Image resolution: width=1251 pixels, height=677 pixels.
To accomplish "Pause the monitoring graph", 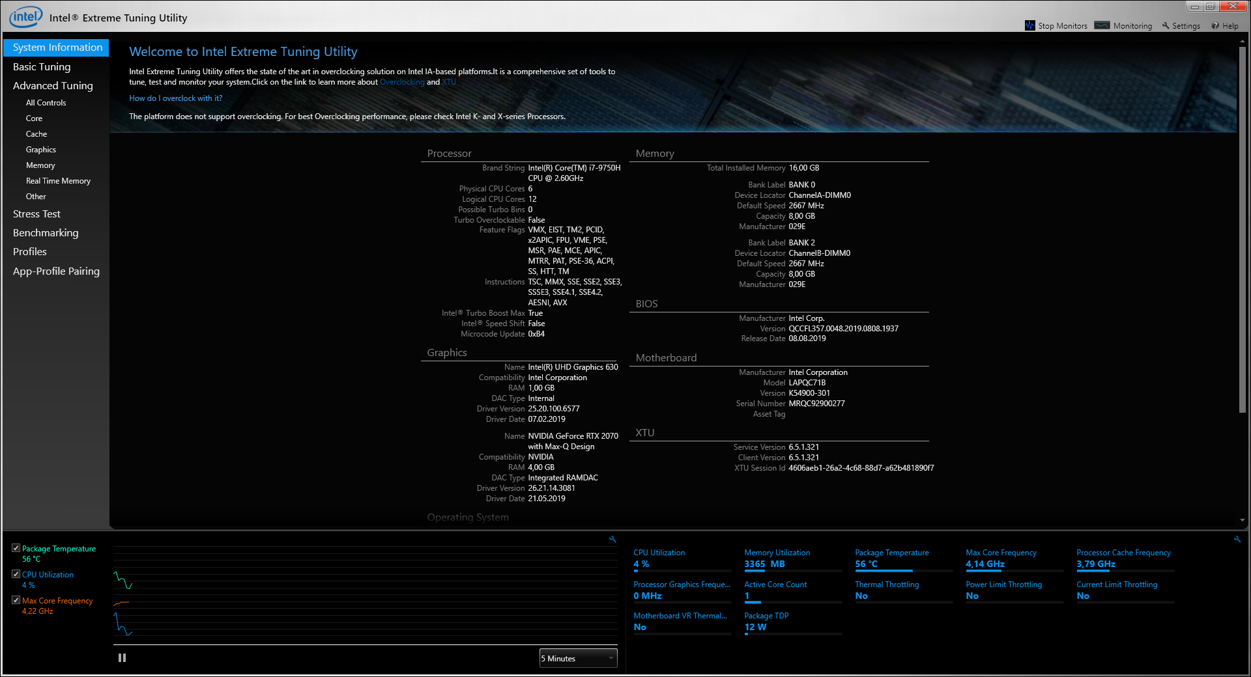I will [x=122, y=658].
